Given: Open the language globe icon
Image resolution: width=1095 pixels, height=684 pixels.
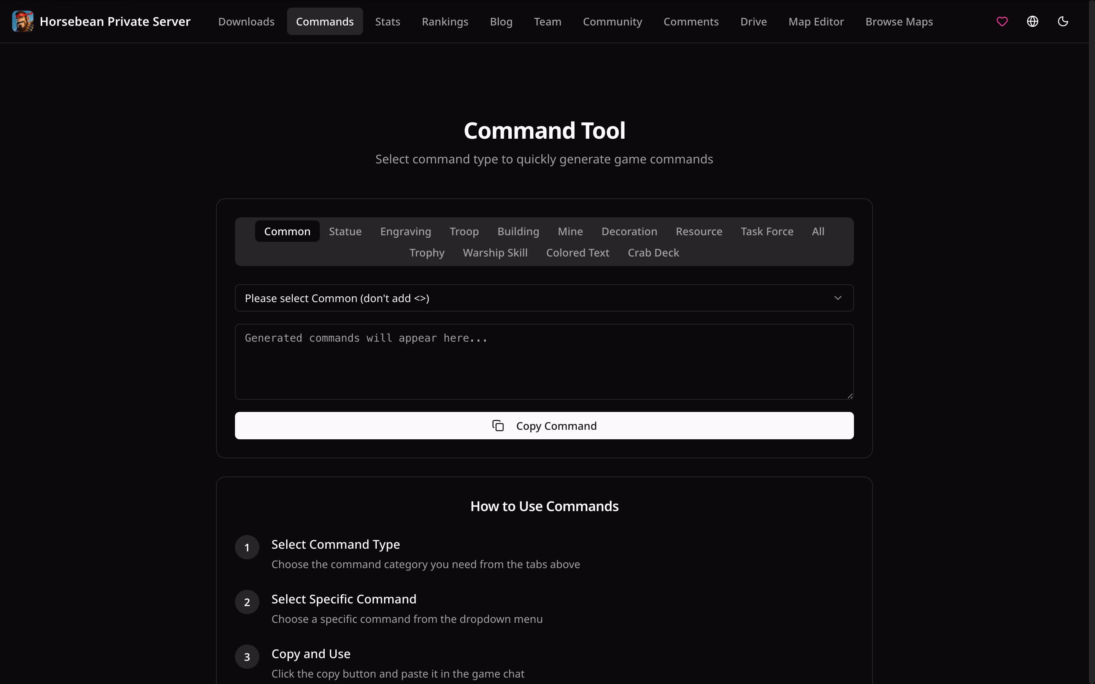Looking at the screenshot, I should tap(1033, 21).
